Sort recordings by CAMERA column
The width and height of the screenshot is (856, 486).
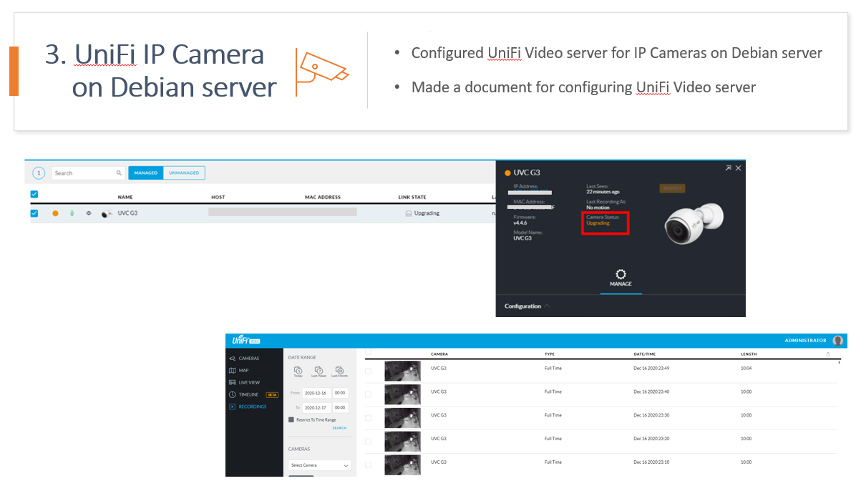[439, 354]
